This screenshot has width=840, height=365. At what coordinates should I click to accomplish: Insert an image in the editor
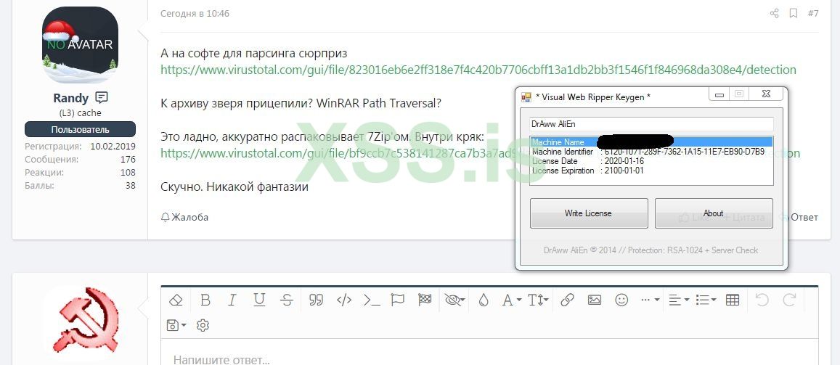(594, 300)
